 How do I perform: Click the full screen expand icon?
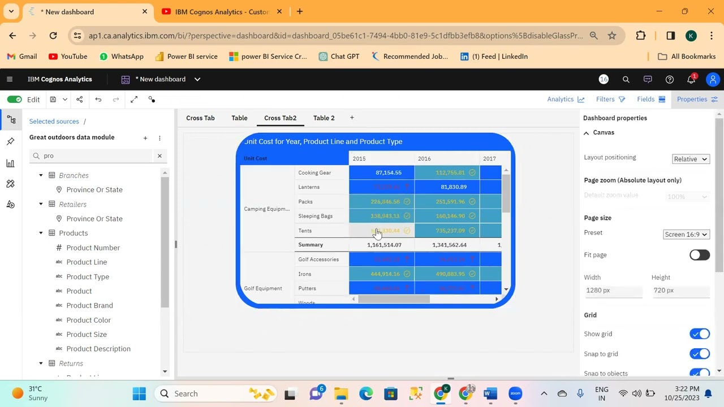134,99
